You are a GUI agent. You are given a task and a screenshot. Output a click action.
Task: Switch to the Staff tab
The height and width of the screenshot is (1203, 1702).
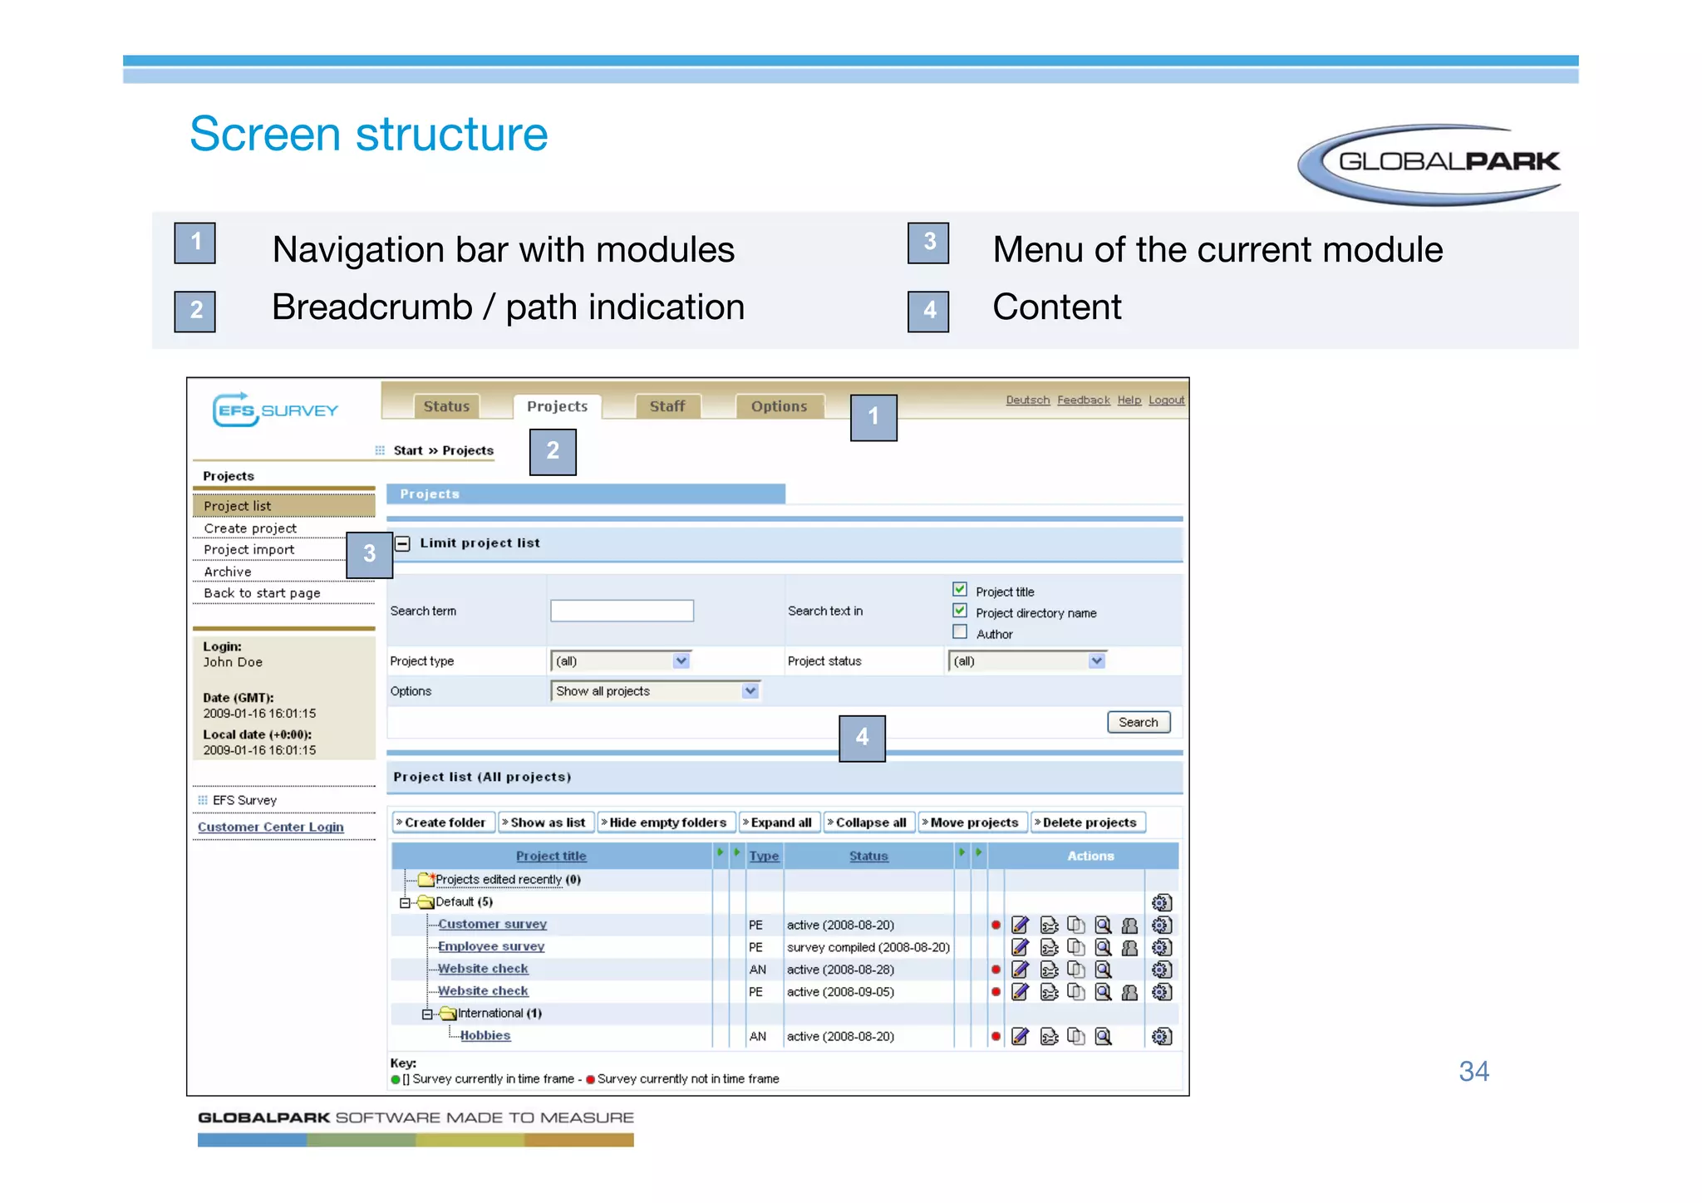(x=667, y=406)
